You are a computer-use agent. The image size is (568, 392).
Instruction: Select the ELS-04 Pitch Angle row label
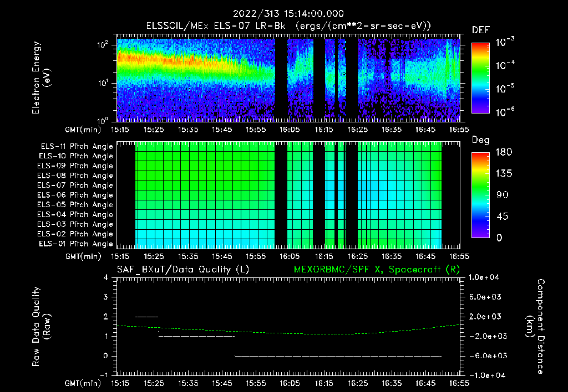(75, 215)
